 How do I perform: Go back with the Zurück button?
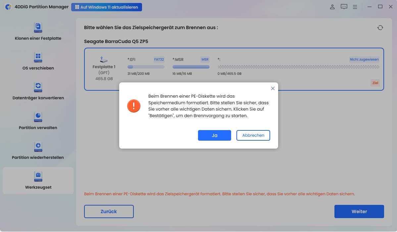point(109,211)
